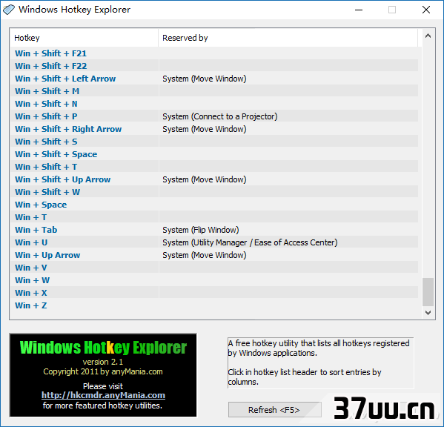
Task: Click the Windows Hotkey Explorer logo banner
Action: coord(103,375)
